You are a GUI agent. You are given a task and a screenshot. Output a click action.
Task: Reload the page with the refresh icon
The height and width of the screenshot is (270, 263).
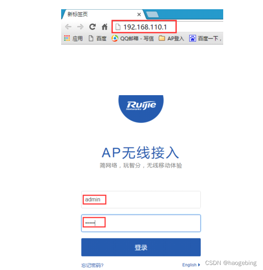pyautogui.click(x=93, y=27)
